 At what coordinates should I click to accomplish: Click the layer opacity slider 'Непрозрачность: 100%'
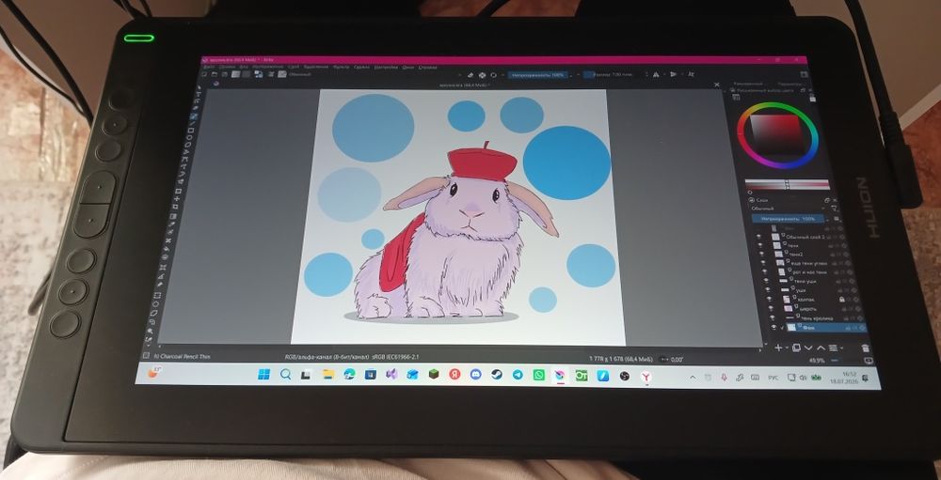click(788, 219)
